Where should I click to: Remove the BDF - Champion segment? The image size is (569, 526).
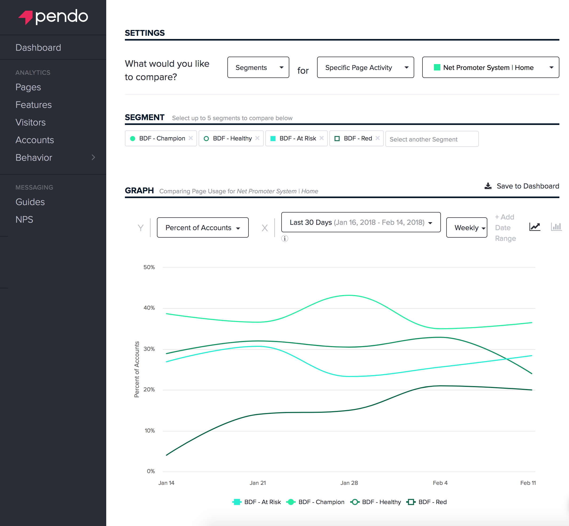pos(191,138)
